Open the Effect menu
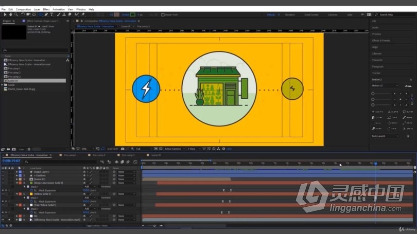This screenshot has height=234, width=417. click(x=46, y=10)
